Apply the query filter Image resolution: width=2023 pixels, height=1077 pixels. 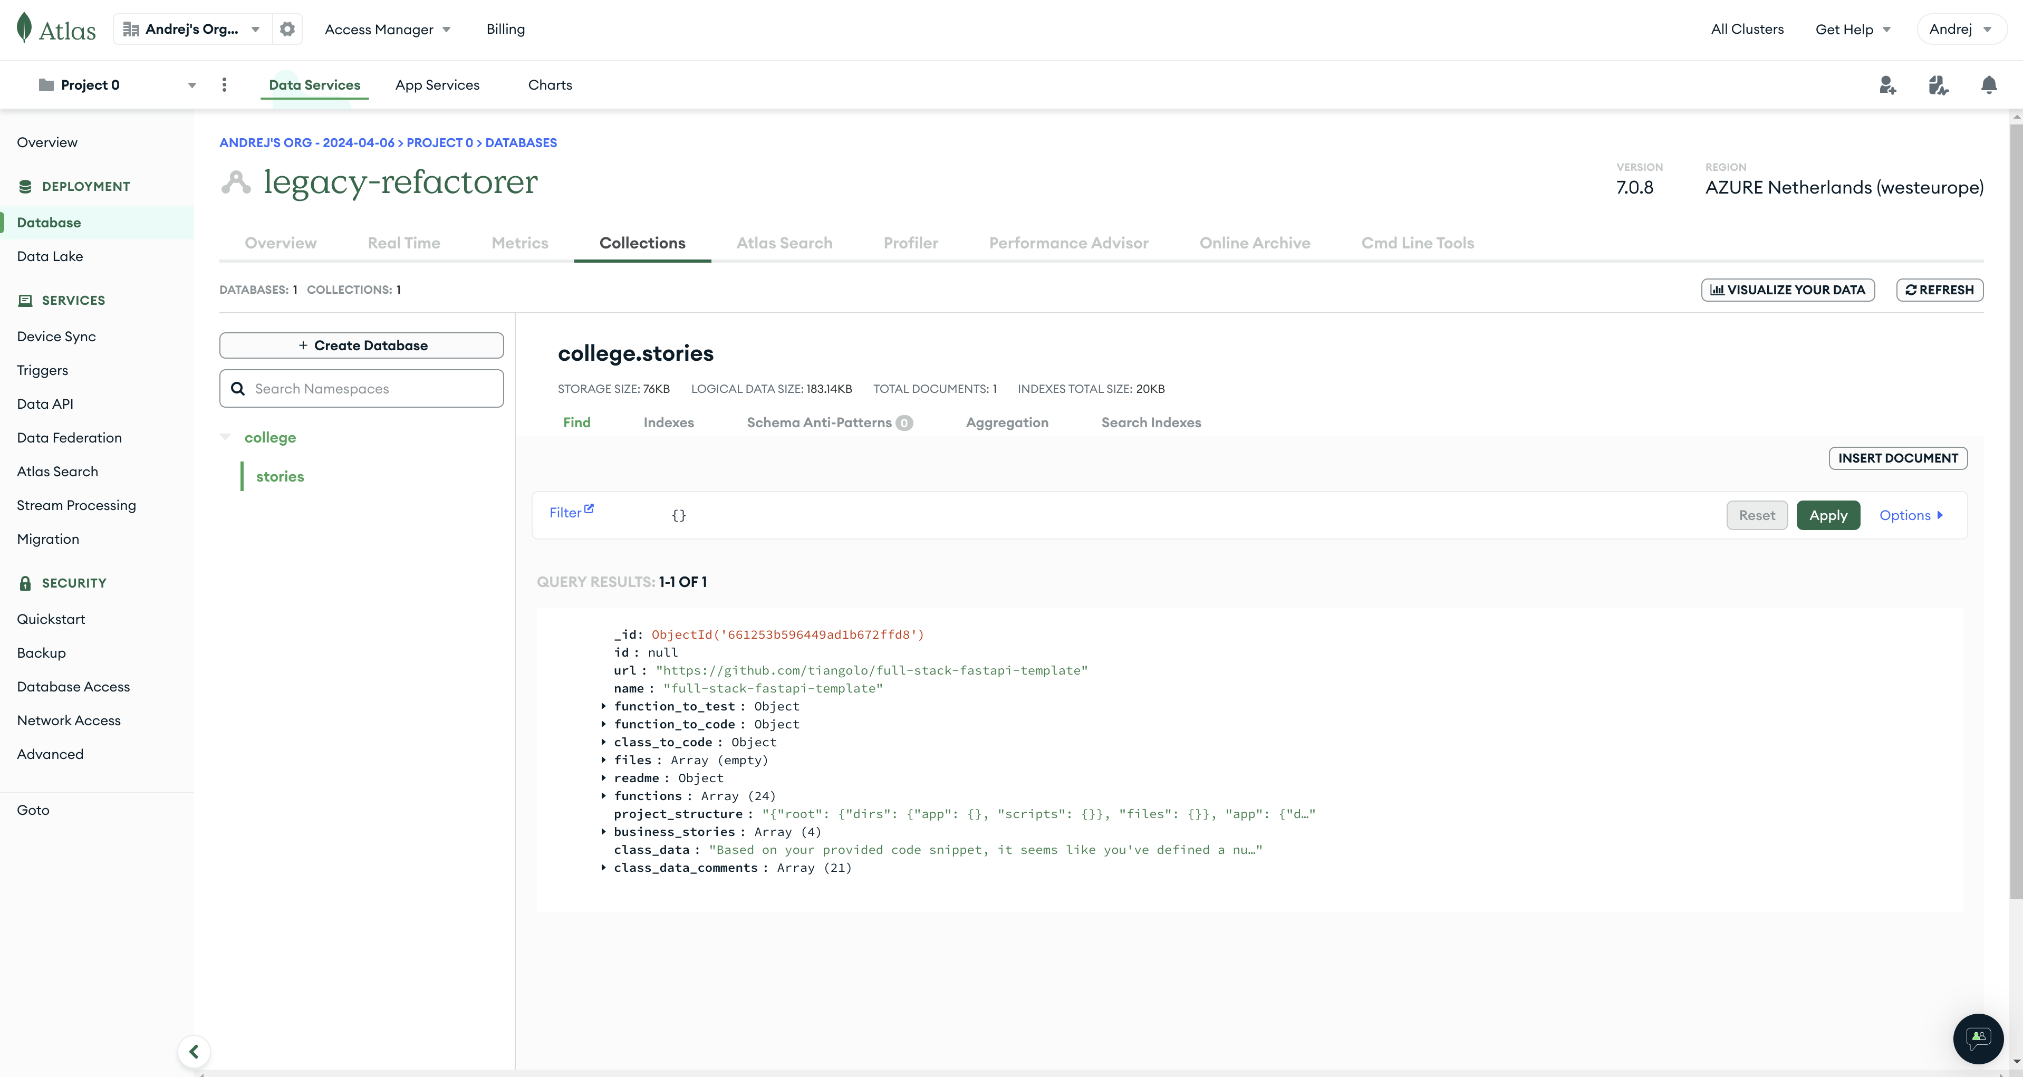coord(1827,515)
